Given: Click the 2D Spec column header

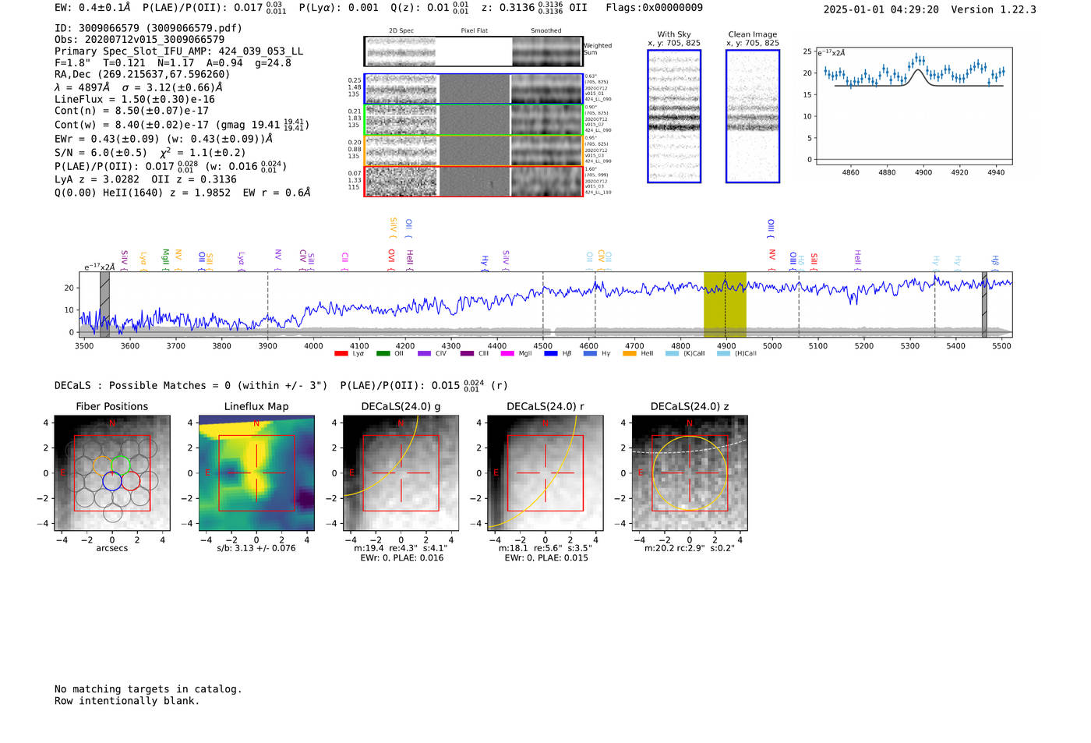Looking at the screenshot, I should (401, 31).
